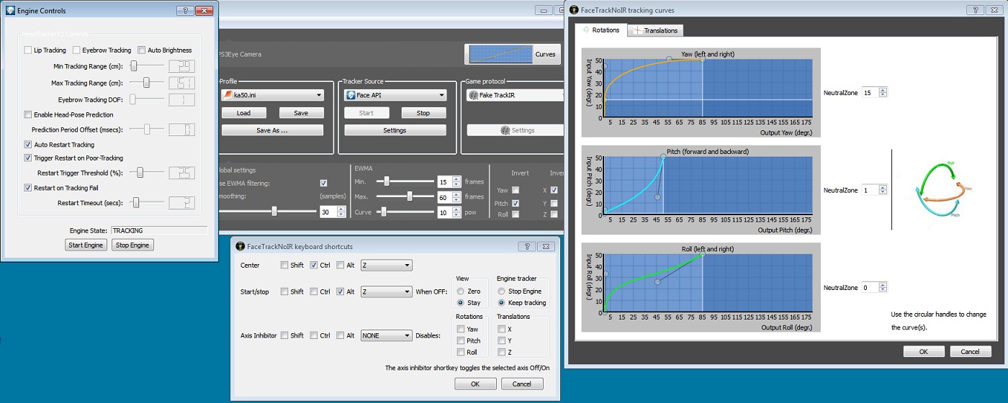Click the Stop Engine button
The width and height of the screenshot is (1008, 403).
132,245
